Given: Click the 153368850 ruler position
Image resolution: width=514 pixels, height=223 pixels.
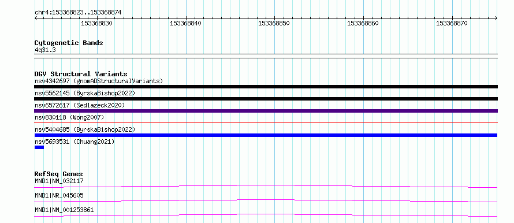Looking at the screenshot, I should 274,23.
